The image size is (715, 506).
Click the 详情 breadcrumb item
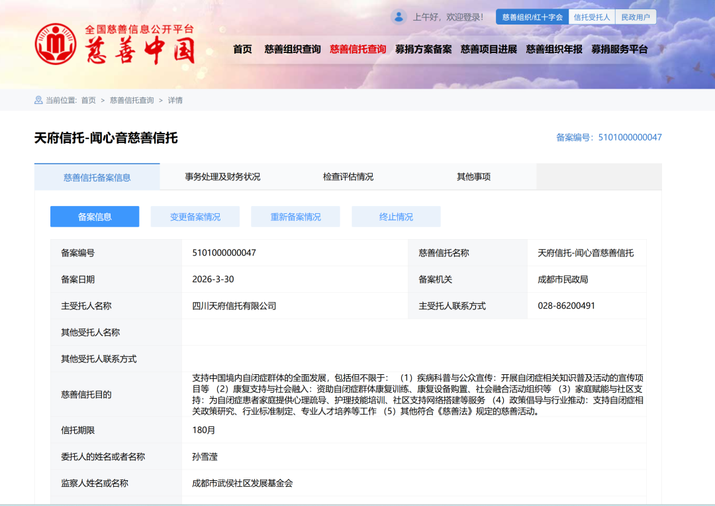pos(175,101)
